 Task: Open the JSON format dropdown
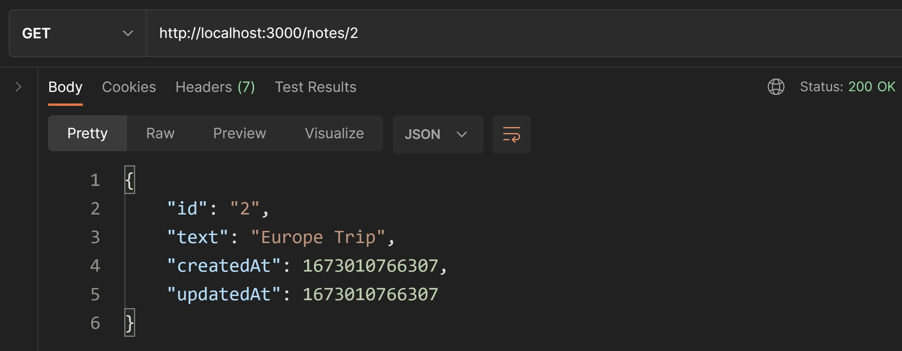438,134
